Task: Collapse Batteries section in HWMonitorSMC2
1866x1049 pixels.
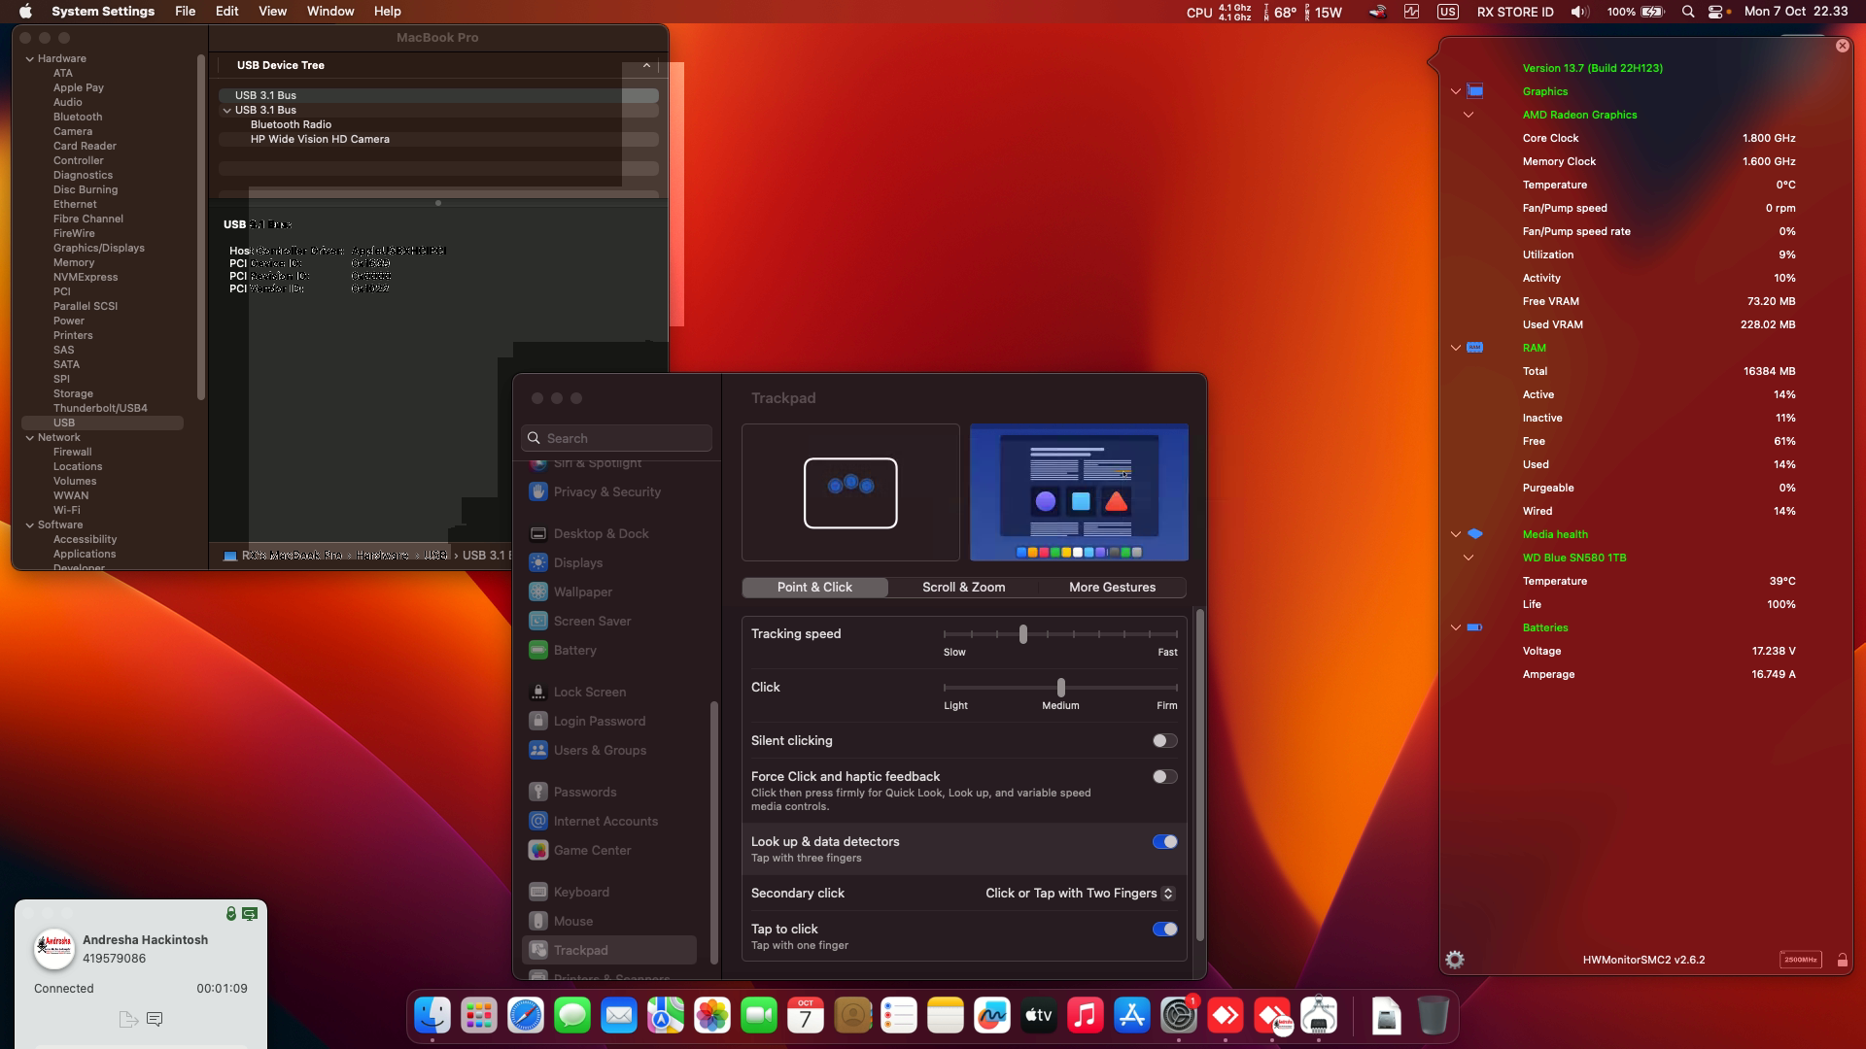Action: click(1455, 627)
